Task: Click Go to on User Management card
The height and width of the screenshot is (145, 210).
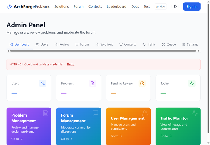Action: (x=116, y=136)
